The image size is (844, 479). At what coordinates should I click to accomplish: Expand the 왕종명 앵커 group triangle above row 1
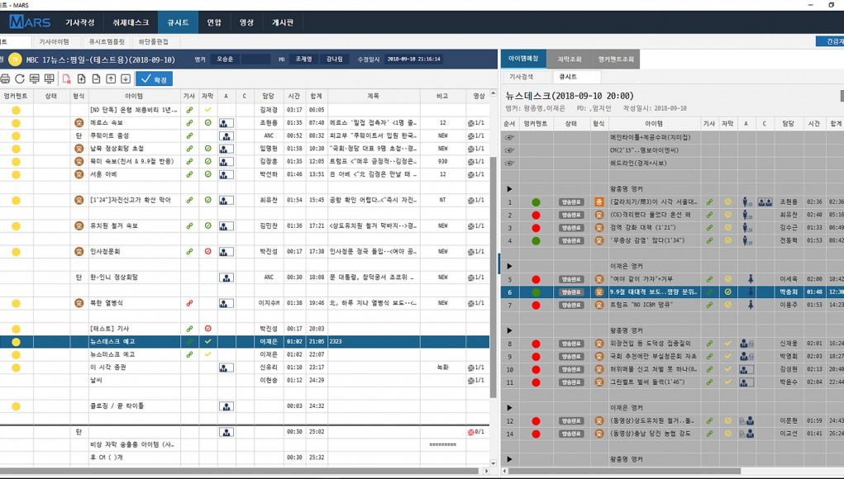510,189
